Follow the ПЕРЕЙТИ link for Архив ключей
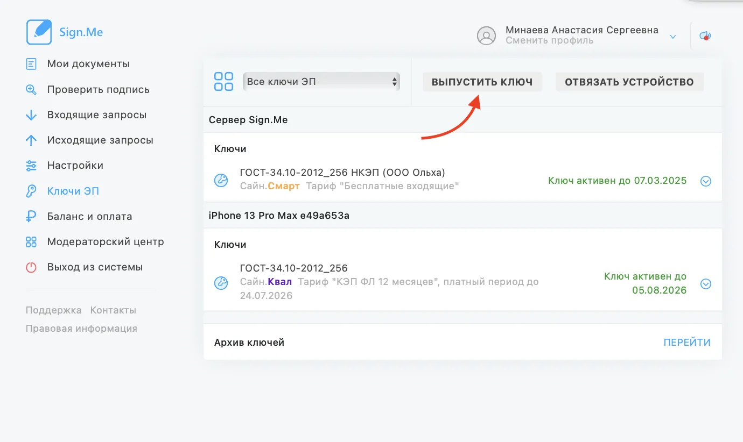 click(x=687, y=343)
